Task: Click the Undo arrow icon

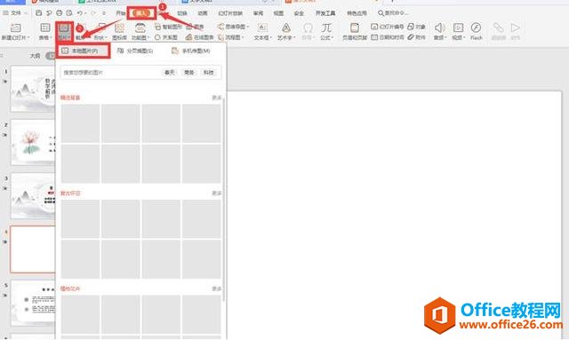Action: (80, 13)
